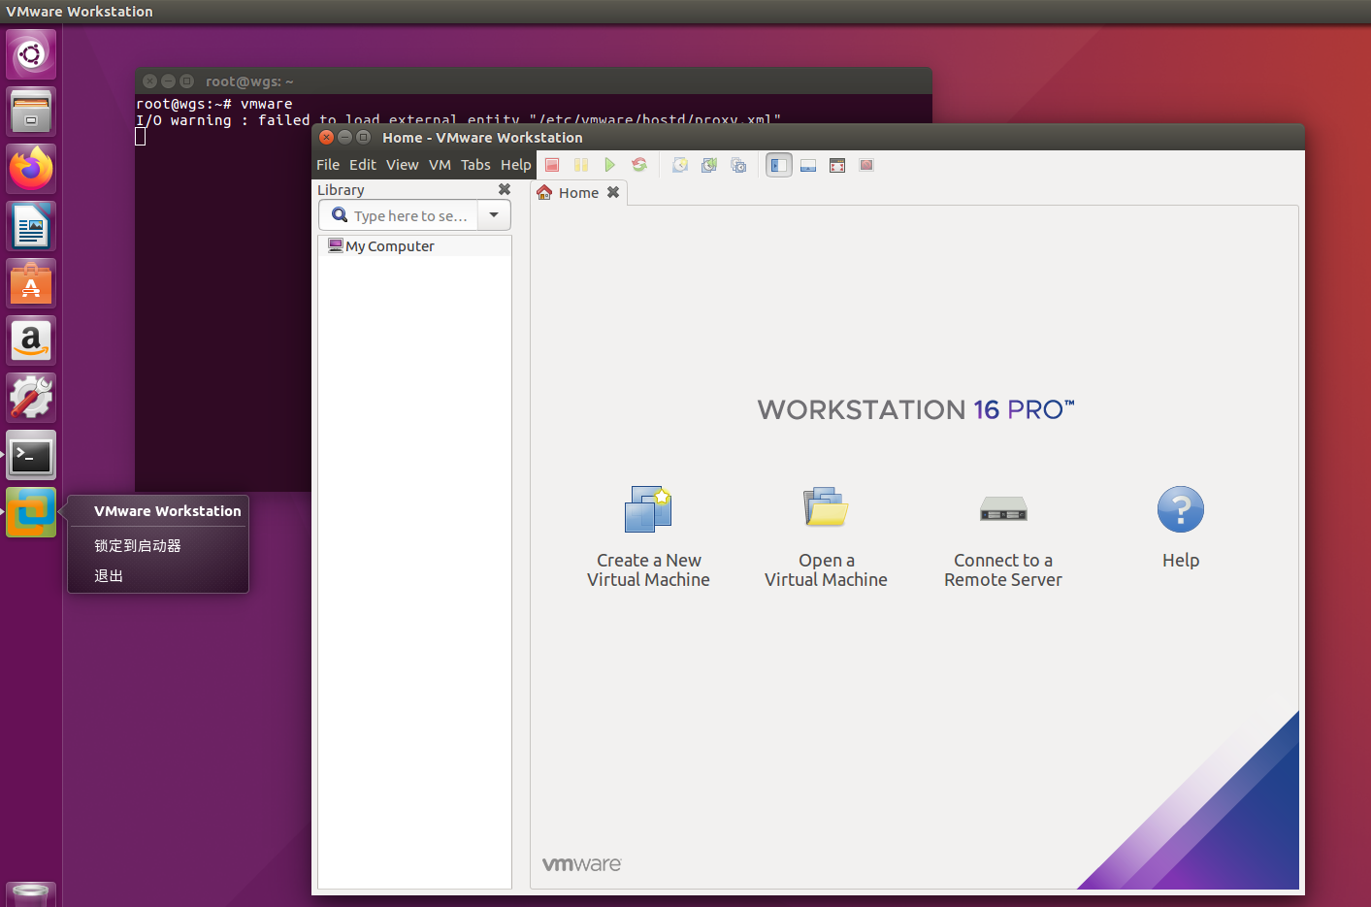Close the VMware Workstation window
This screenshot has height=907, width=1371.
327,137
